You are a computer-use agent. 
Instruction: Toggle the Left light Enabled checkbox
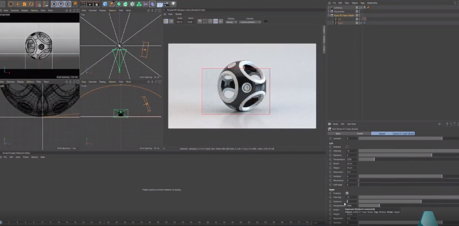coord(347,147)
